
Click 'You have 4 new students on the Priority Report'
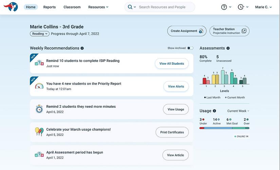click(x=83, y=84)
